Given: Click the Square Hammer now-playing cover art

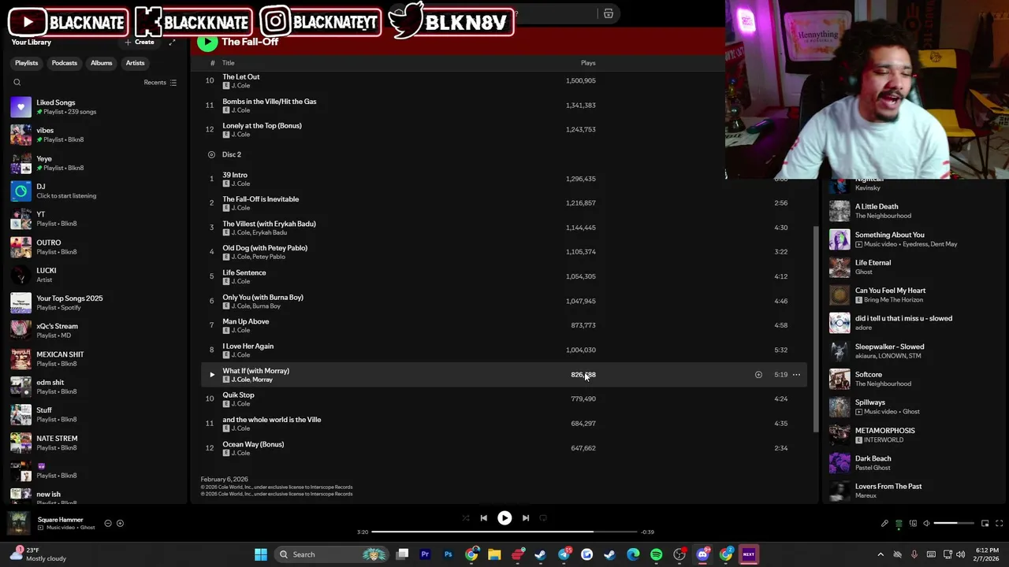Looking at the screenshot, I should 18,523.
